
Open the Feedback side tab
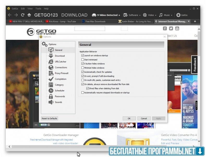pos(195,64)
